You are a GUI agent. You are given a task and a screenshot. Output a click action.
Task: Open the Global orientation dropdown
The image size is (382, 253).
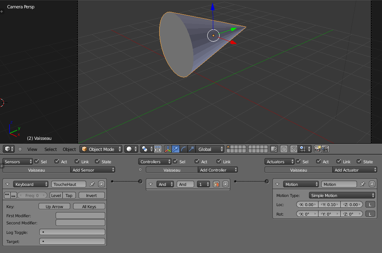tap(210, 149)
